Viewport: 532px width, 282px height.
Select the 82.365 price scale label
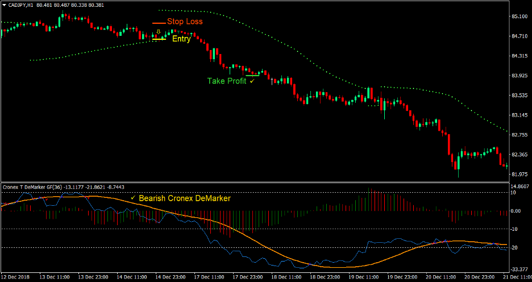point(519,155)
